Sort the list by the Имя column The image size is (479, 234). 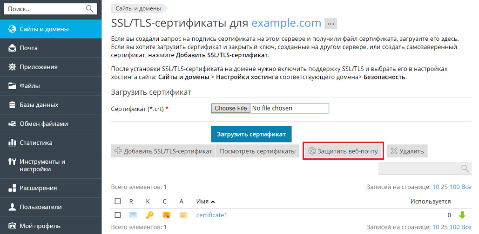(x=205, y=201)
